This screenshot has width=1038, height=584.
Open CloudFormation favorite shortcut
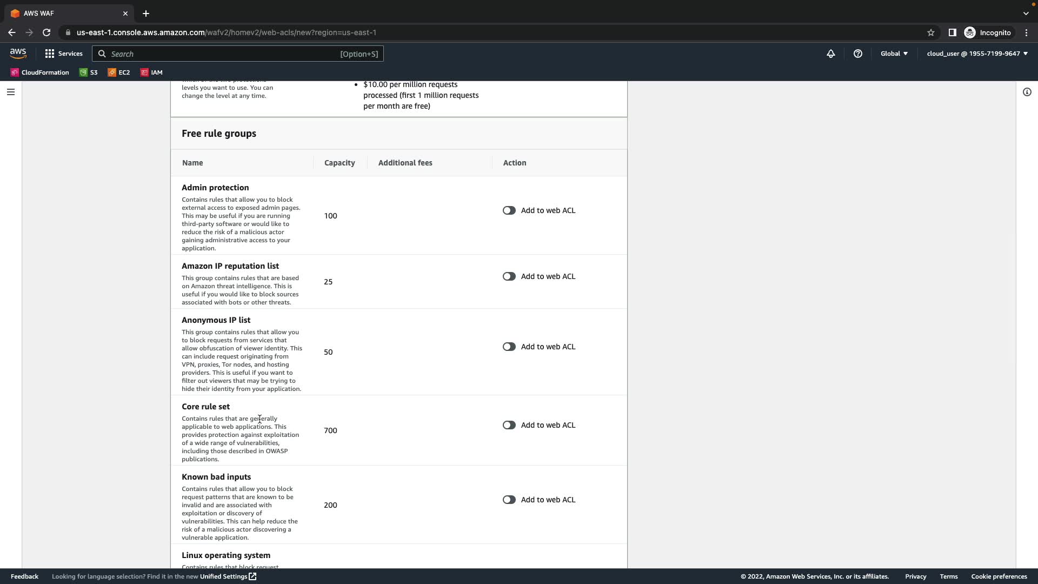pyautogui.click(x=39, y=72)
